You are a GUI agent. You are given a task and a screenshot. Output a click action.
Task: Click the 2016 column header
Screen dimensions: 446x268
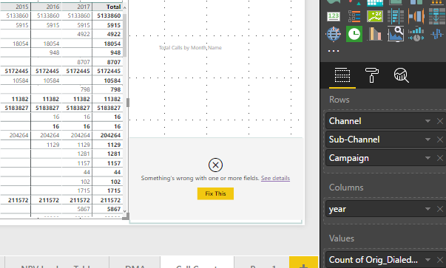click(53, 7)
